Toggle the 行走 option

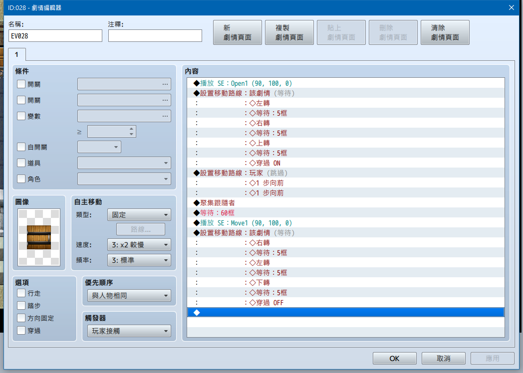point(21,293)
